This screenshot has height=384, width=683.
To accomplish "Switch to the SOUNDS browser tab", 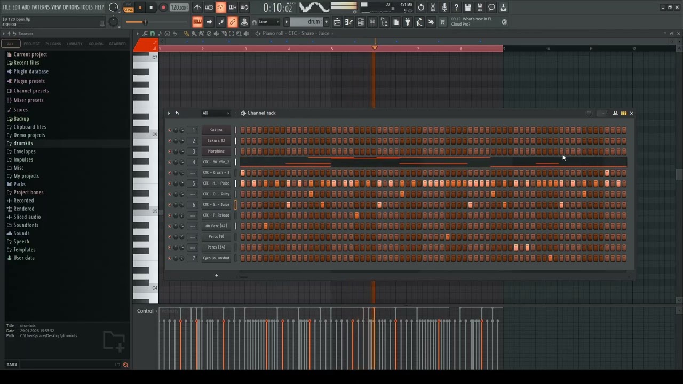I will (96, 44).
